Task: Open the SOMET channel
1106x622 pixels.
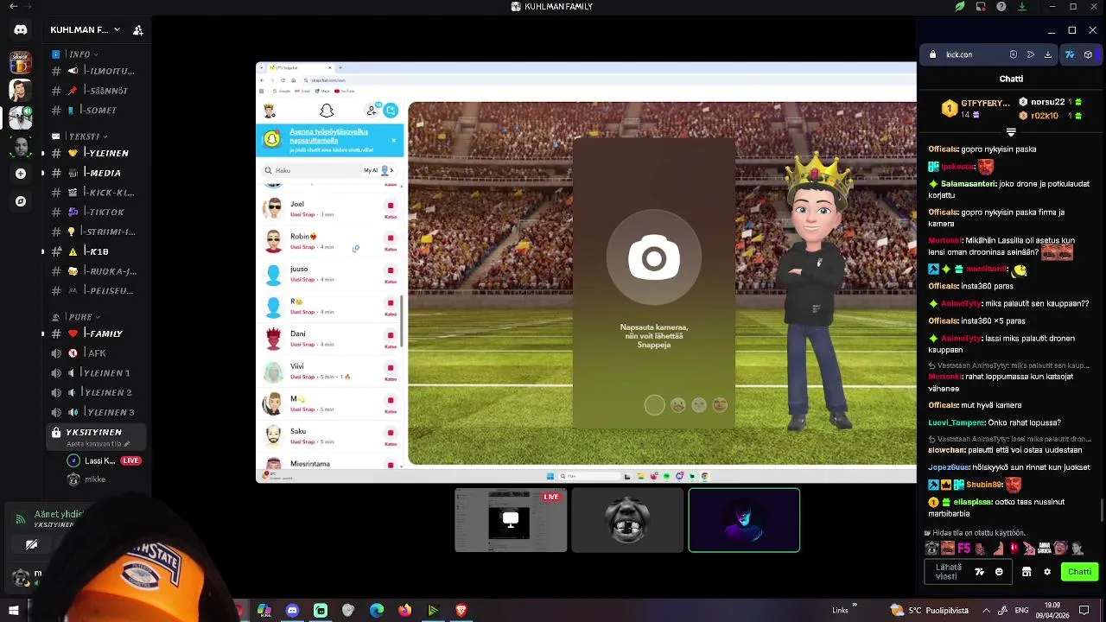Action: 97,111
